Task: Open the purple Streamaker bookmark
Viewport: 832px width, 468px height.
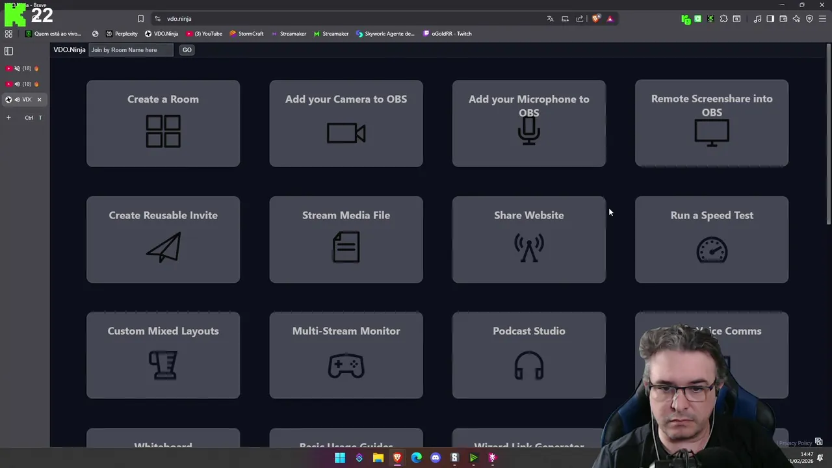Action: tap(289, 34)
